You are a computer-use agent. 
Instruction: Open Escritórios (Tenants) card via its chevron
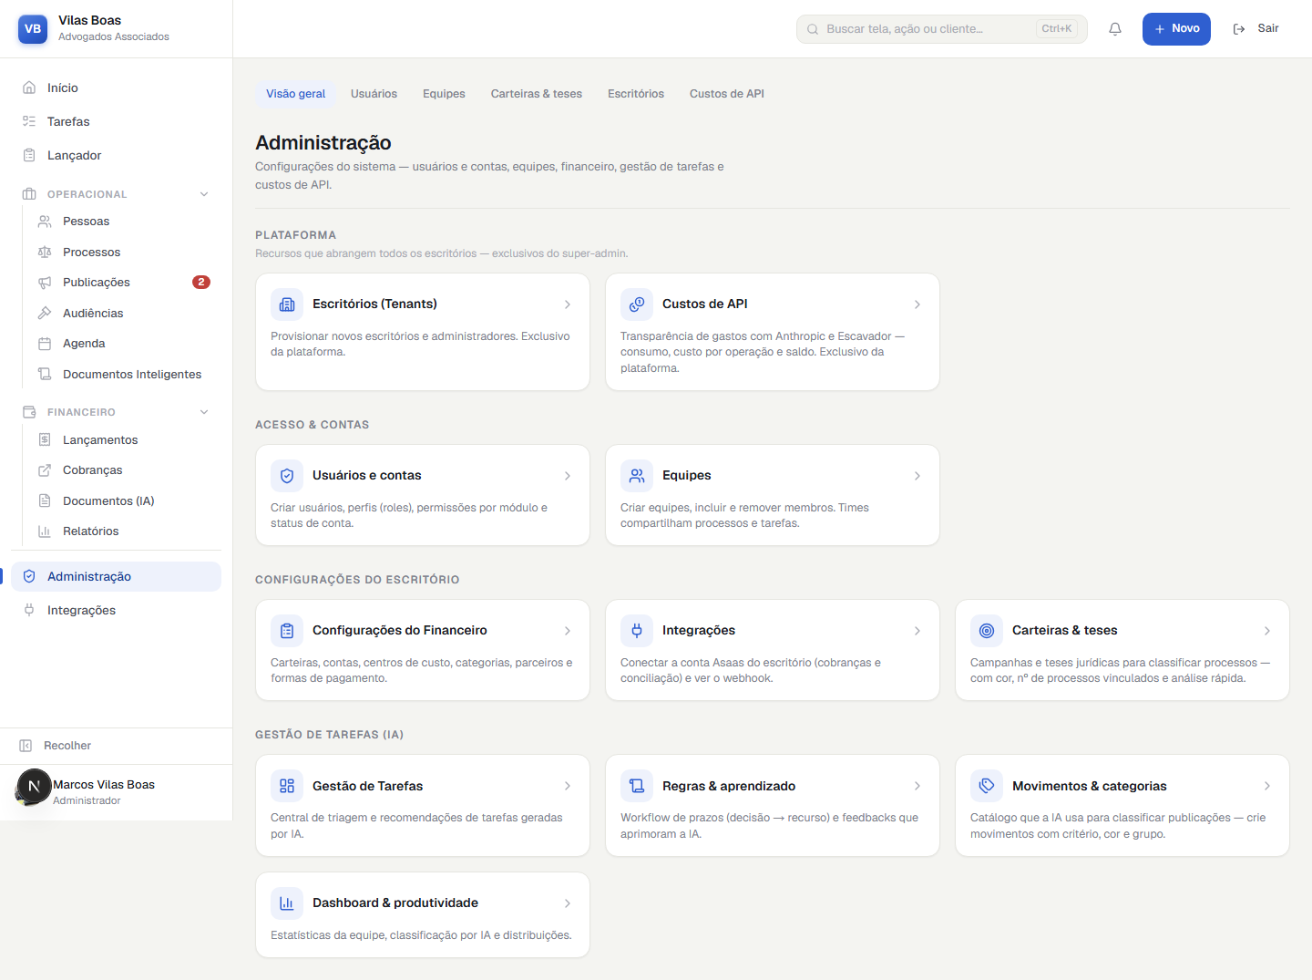pyautogui.click(x=568, y=304)
